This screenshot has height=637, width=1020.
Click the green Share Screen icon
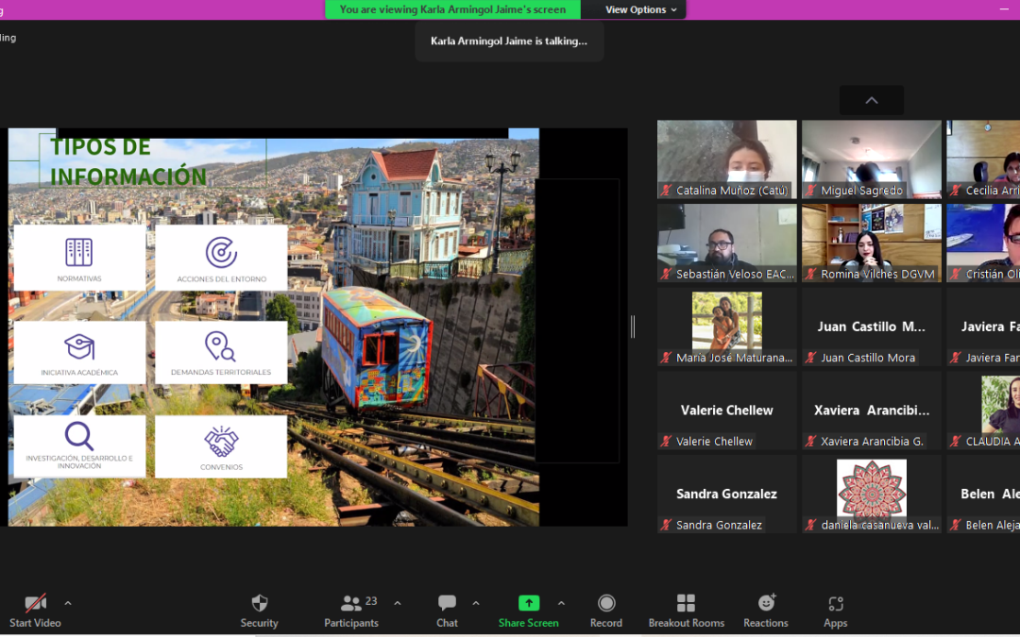[x=529, y=603]
